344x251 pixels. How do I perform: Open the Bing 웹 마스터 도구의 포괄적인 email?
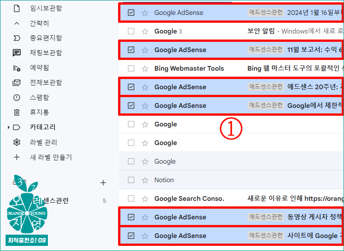(x=295, y=68)
